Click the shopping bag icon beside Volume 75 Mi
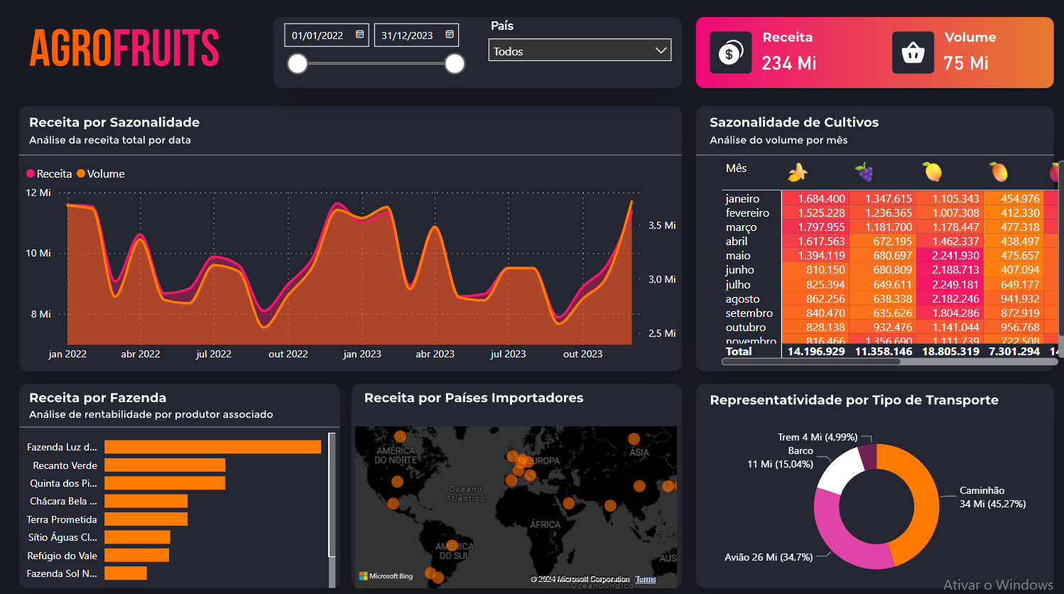 [913, 52]
